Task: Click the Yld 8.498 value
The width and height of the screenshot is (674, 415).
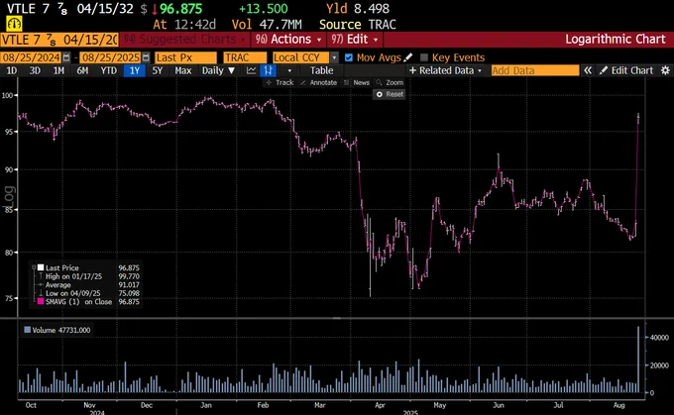Action: click(x=358, y=9)
